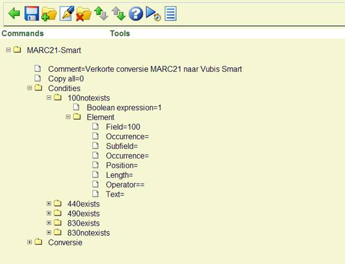345x264 pixels.
Task: Expand the 440exists node
Action: pos(49,204)
